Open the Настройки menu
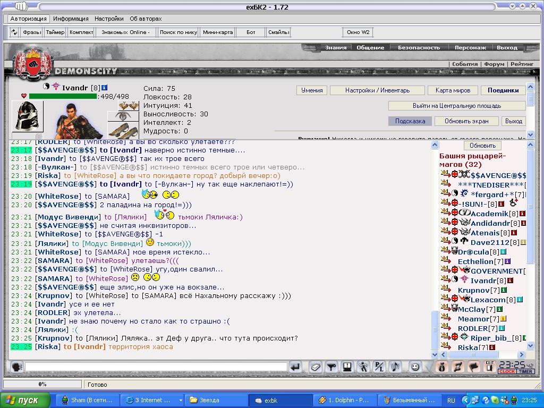The width and height of the screenshot is (544, 408). (109, 19)
